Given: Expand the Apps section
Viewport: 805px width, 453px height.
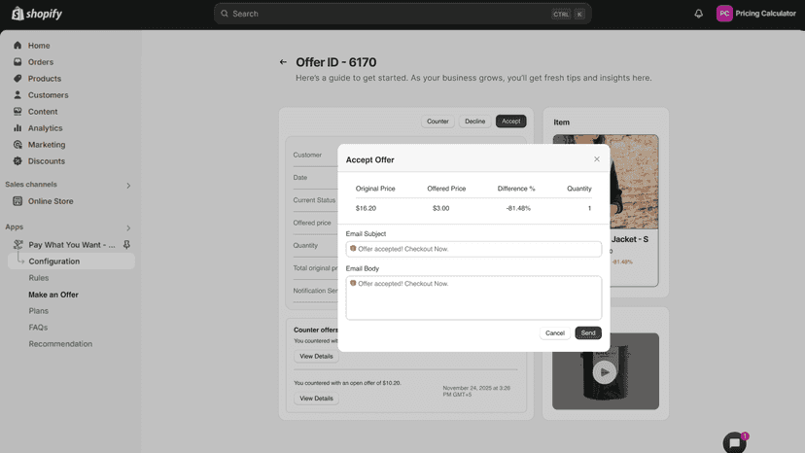Looking at the screenshot, I should pyautogui.click(x=128, y=228).
